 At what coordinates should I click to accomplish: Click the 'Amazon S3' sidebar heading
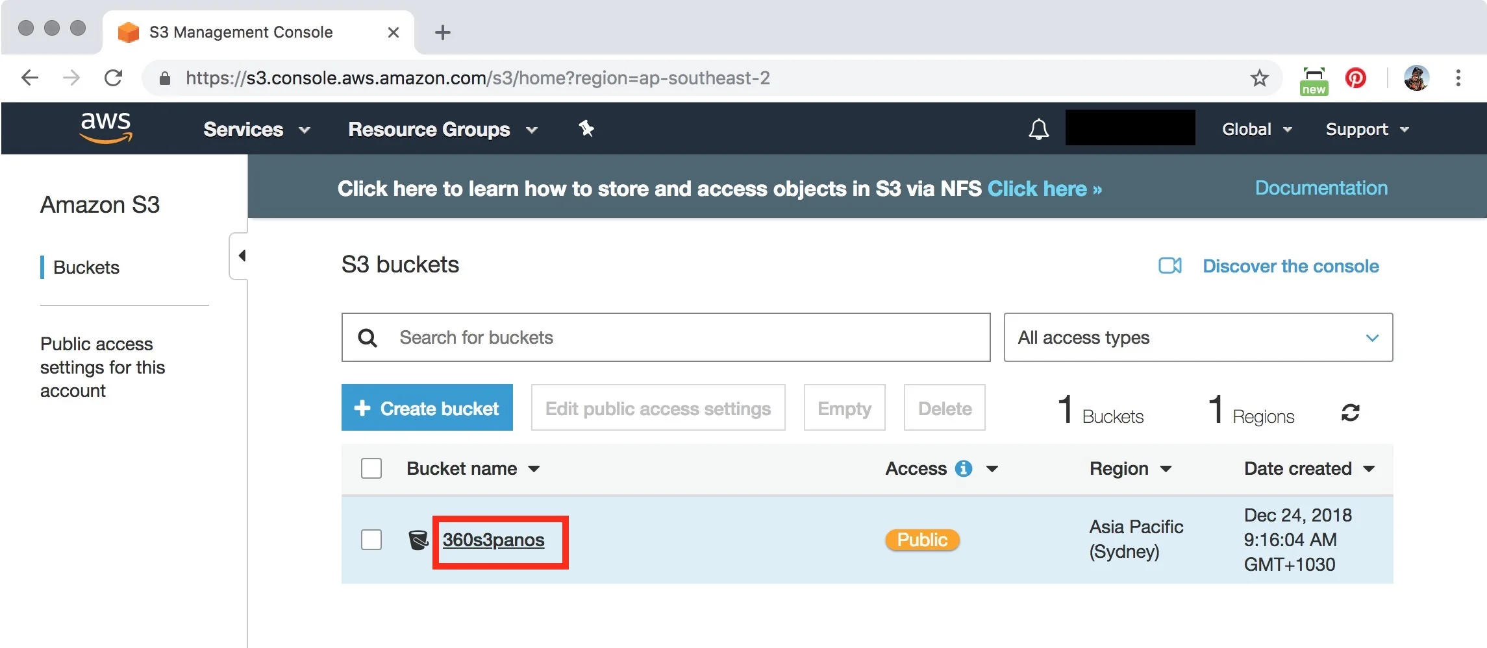coord(100,205)
